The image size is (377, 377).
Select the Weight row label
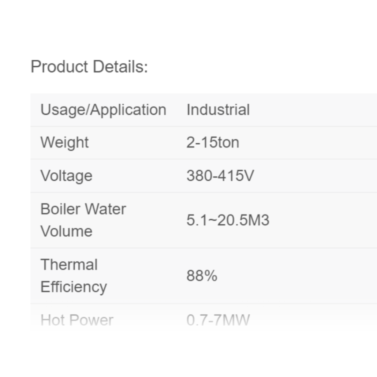64,143
